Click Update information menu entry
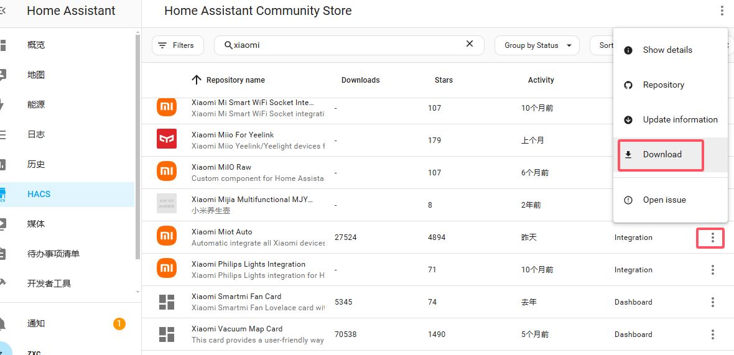 [x=679, y=120]
